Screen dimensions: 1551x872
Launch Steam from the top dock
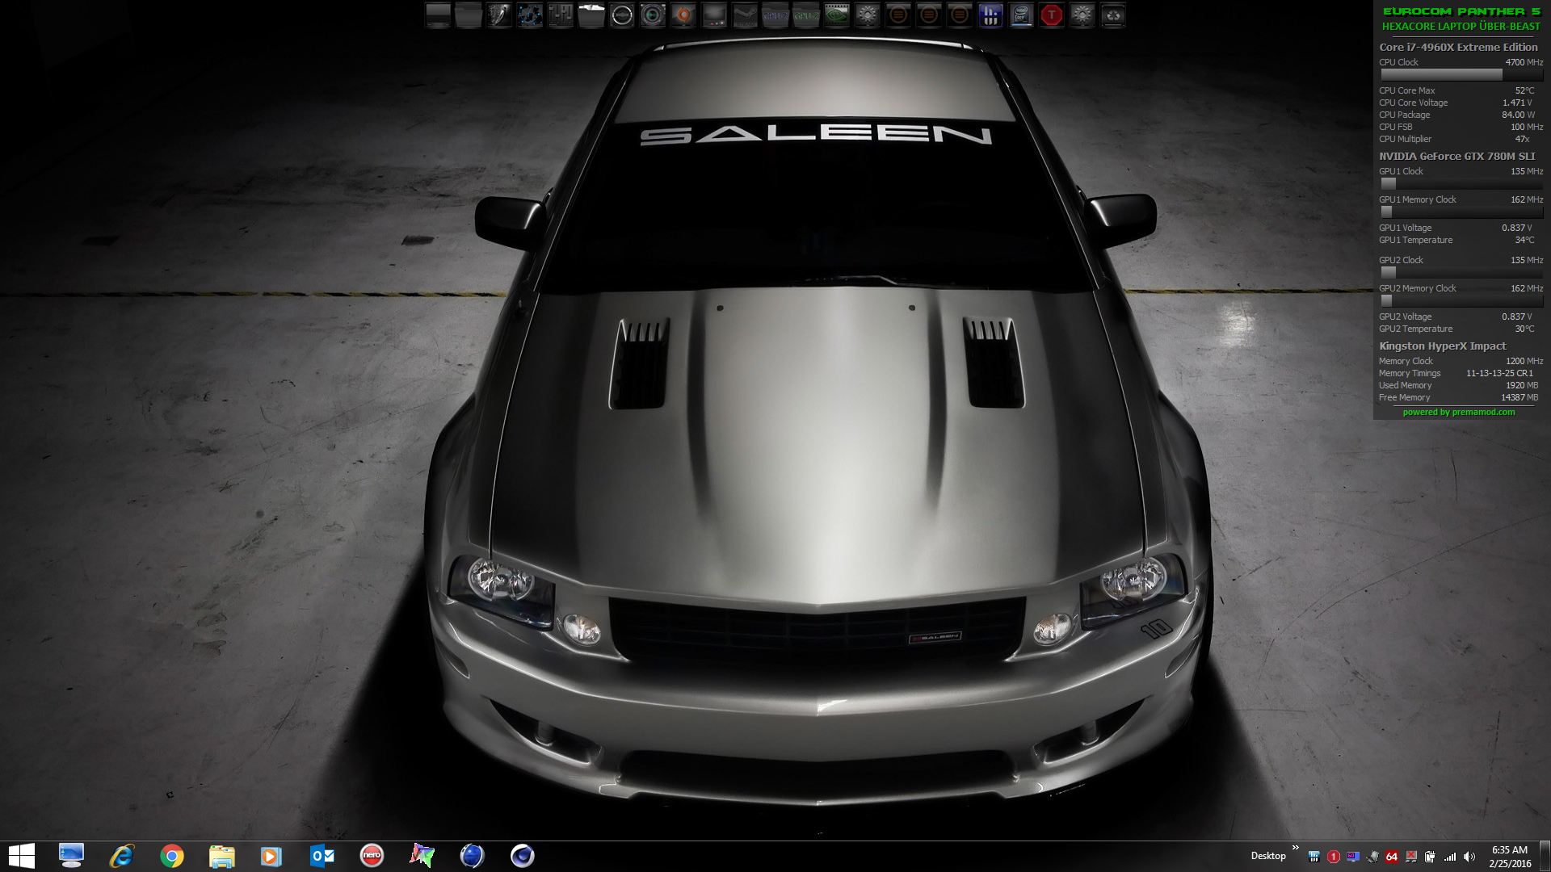coord(745,15)
